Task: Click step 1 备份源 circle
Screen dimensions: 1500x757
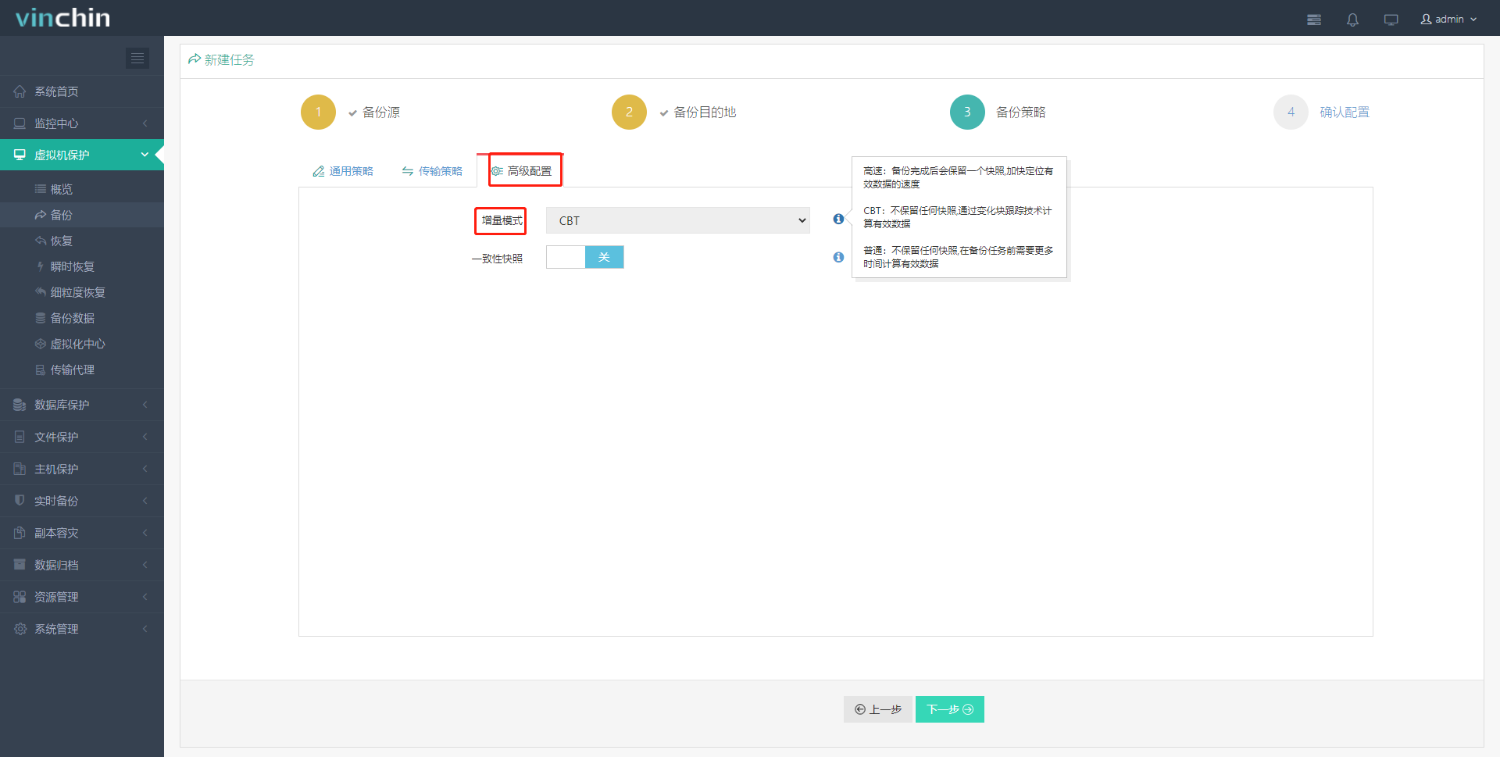Action: pyautogui.click(x=318, y=112)
